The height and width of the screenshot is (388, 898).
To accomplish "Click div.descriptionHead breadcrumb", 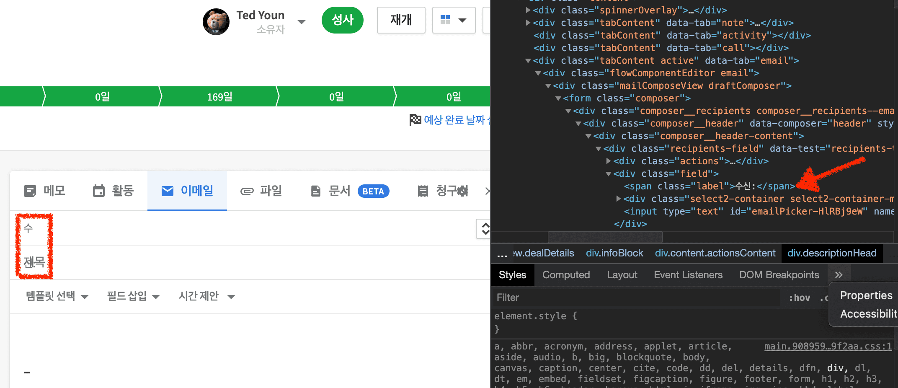I will [x=832, y=253].
